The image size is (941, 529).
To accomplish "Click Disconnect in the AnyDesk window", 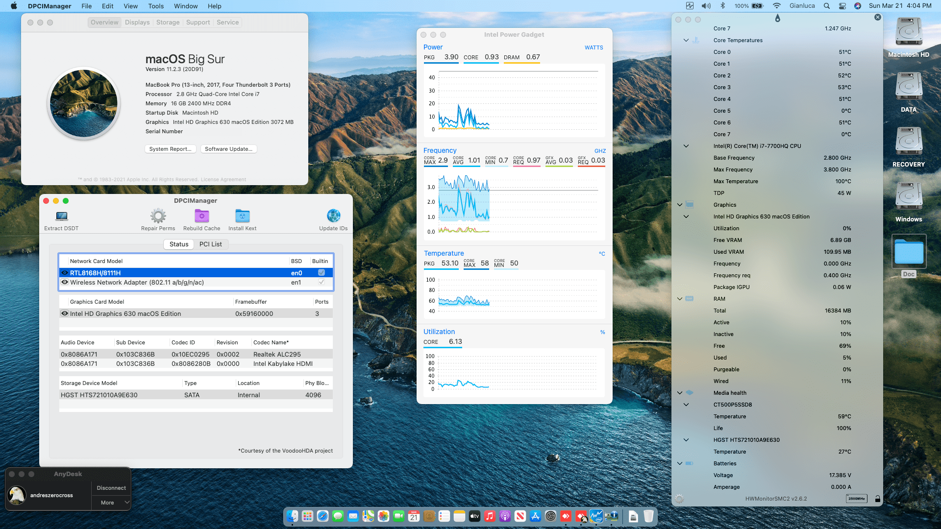I will pyautogui.click(x=111, y=488).
